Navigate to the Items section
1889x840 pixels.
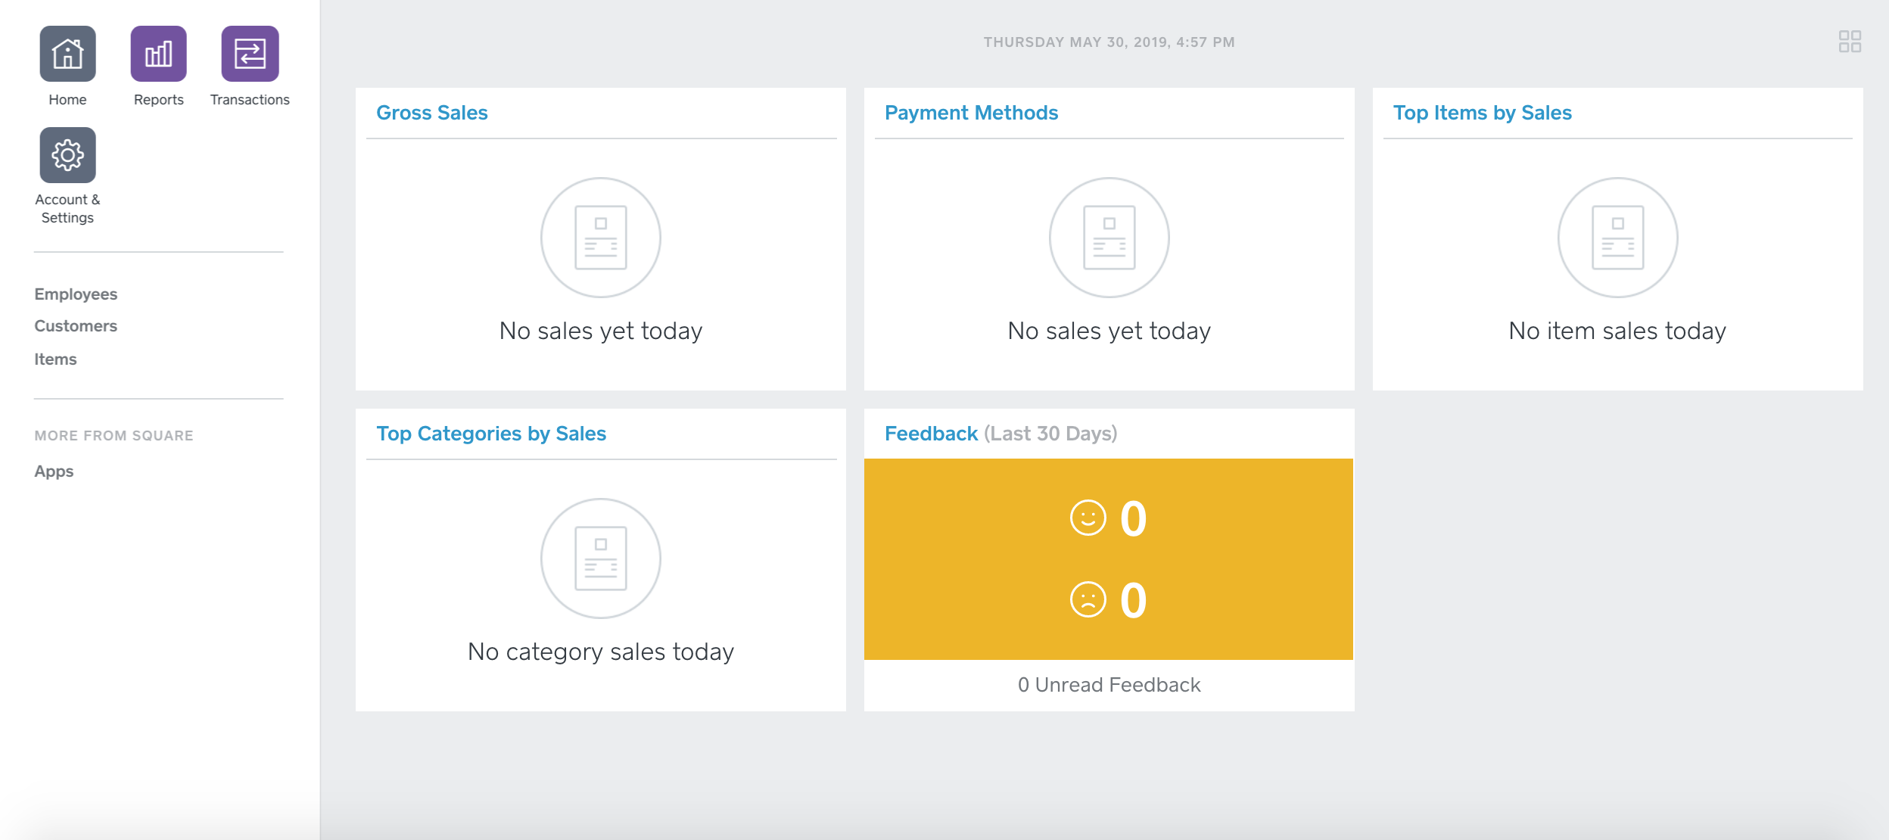pyautogui.click(x=55, y=359)
